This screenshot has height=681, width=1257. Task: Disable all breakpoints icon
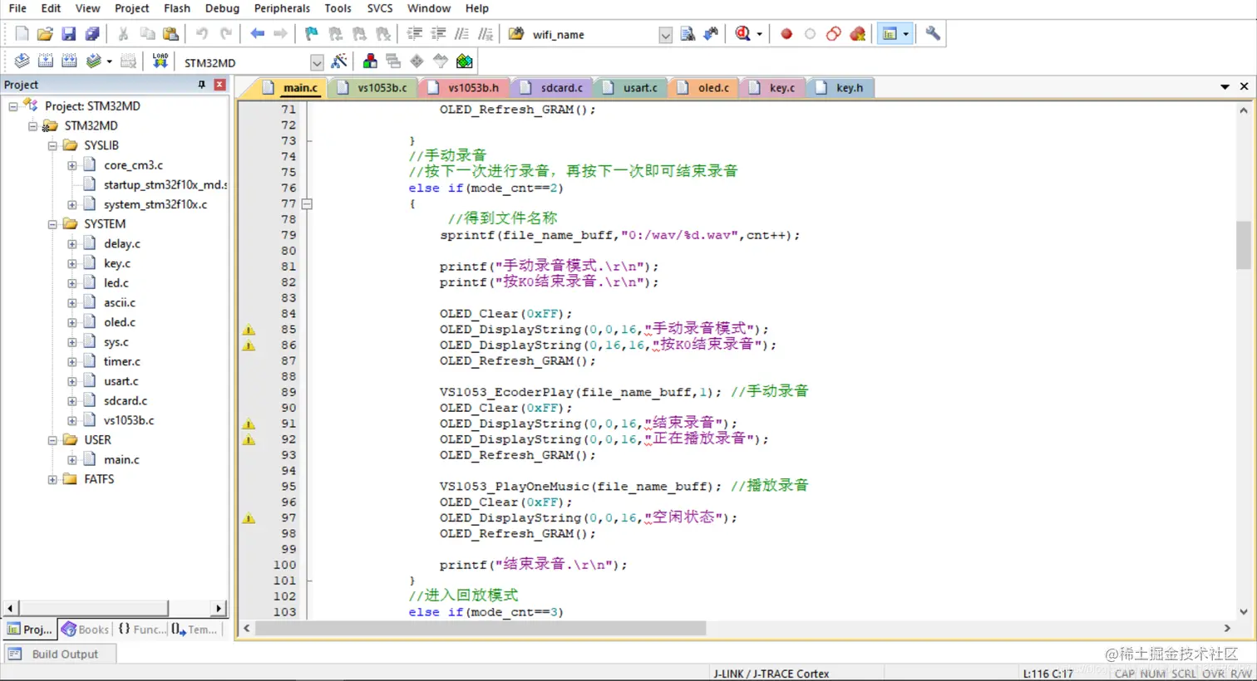(x=833, y=34)
